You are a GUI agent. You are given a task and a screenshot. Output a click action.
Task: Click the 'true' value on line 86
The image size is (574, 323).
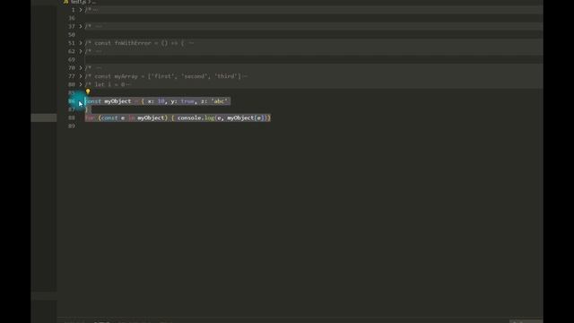[x=187, y=101]
